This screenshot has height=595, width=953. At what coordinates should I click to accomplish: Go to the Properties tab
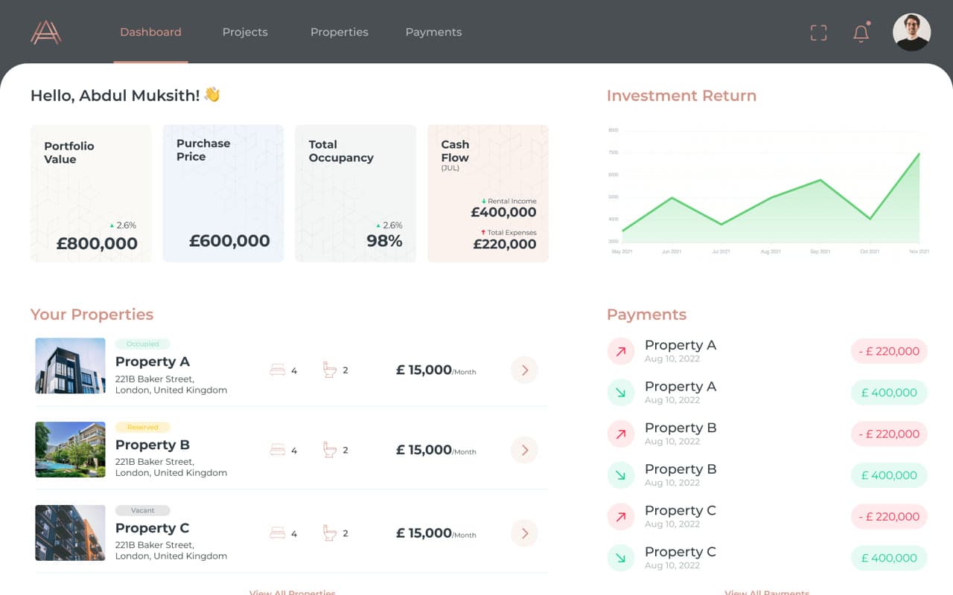click(340, 32)
